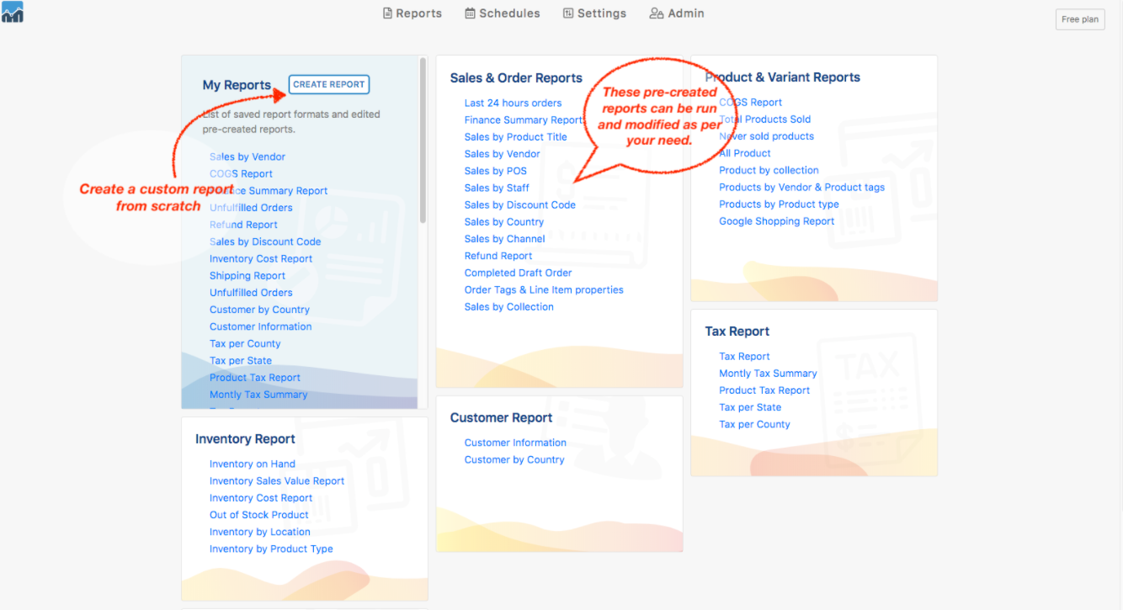Grab the My Reports panel scrollbar
Screen dimensions: 1123x610
[423, 141]
